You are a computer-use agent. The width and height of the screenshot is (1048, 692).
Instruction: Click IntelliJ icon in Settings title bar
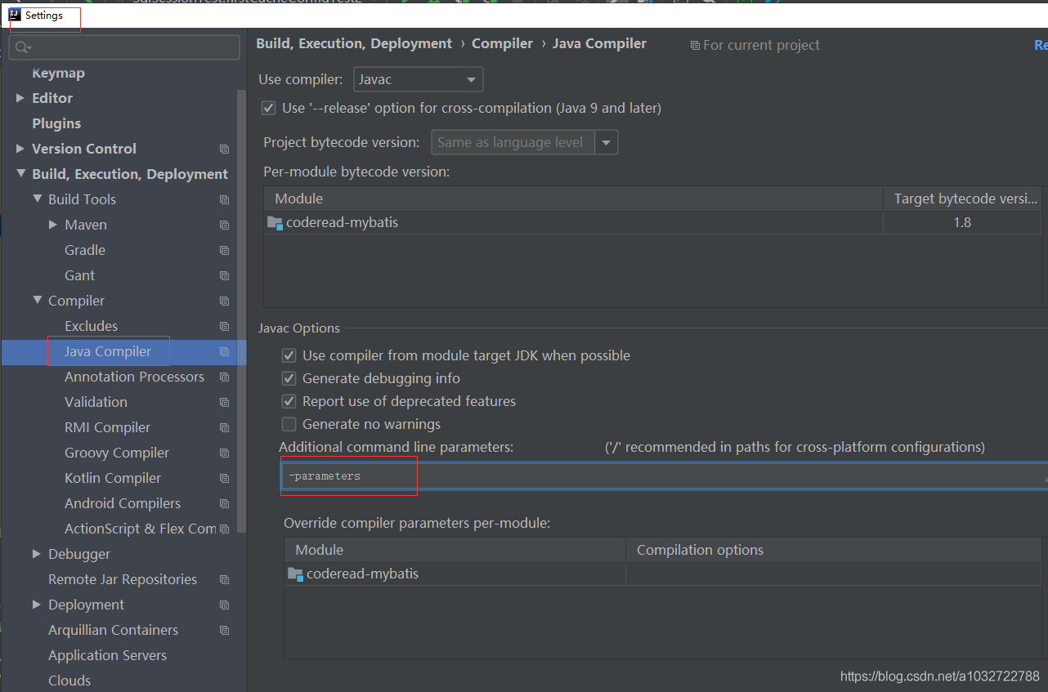tap(14, 15)
